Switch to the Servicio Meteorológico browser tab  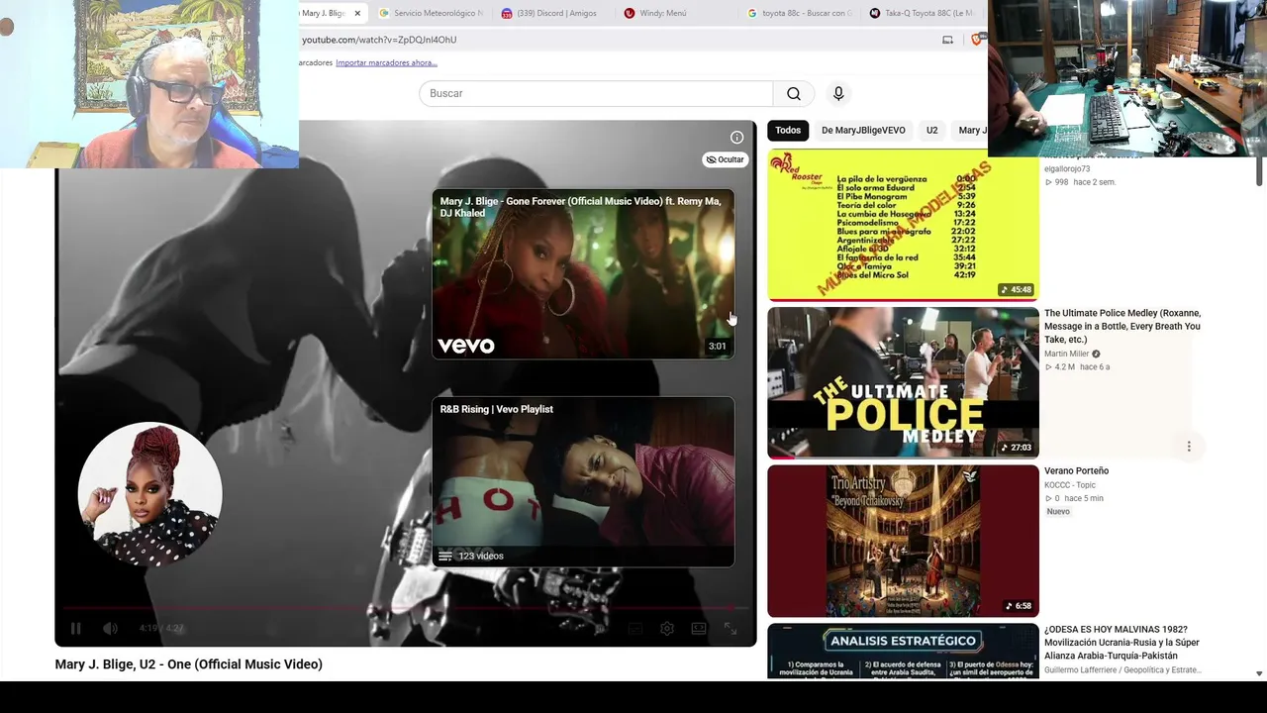[x=432, y=13]
